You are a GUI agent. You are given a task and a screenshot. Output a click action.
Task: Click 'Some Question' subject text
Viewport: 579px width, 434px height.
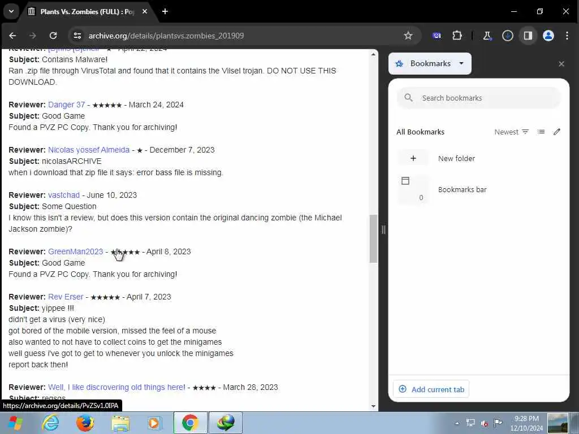tap(69, 206)
